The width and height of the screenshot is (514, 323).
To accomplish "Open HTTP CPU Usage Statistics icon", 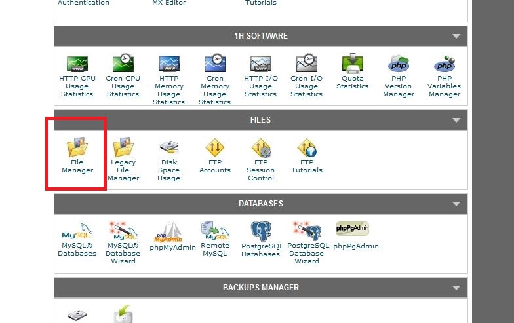I will pos(77,64).
